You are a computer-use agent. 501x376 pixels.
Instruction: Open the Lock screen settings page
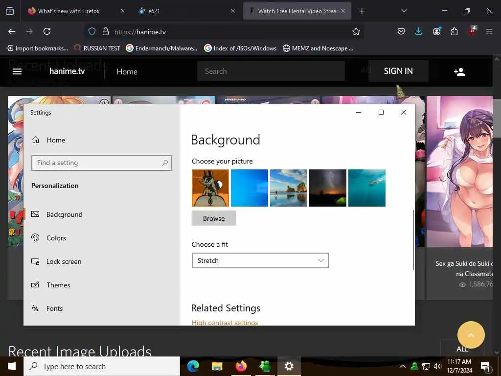click(x=56, y=261)
